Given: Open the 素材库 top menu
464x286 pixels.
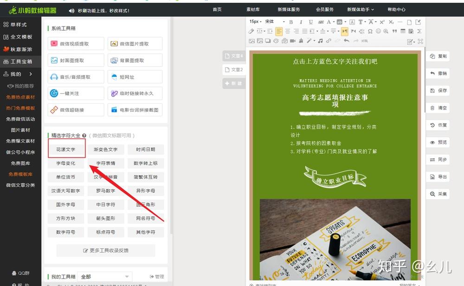Looking at the screenshot, I should click(x=253, y=9).
